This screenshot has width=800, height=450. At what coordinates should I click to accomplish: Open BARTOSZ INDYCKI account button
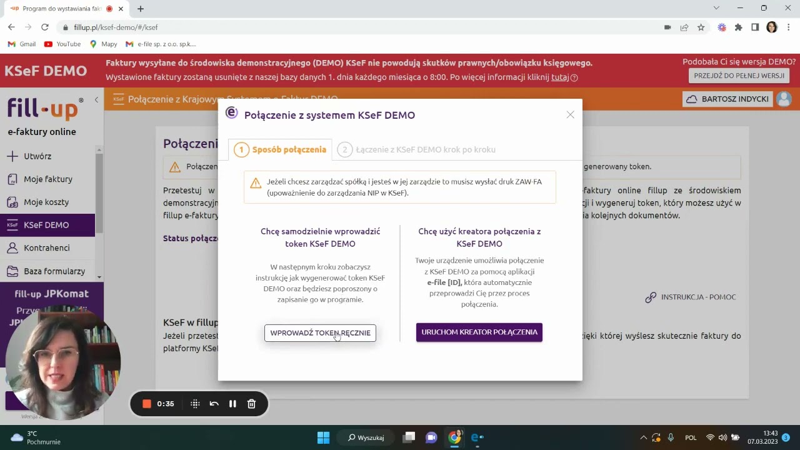(x=728, y=99)
